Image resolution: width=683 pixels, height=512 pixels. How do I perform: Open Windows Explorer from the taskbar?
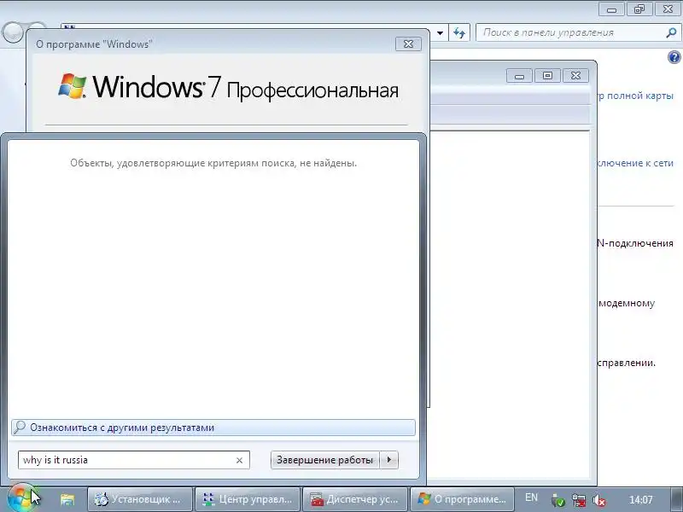(67, 499)
